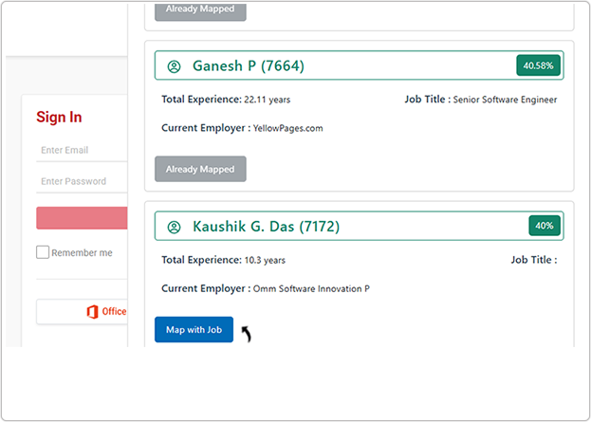
Task: Click the profile icon beside Ganesh P
Action: pos(174,66)
